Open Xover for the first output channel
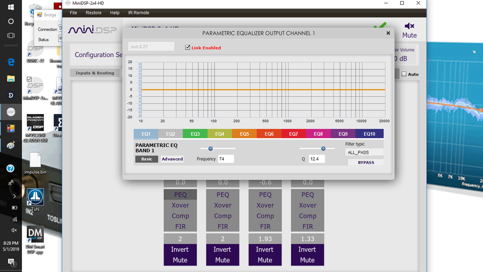The height and width of the screenshot is (272, 483). [180, 205]
